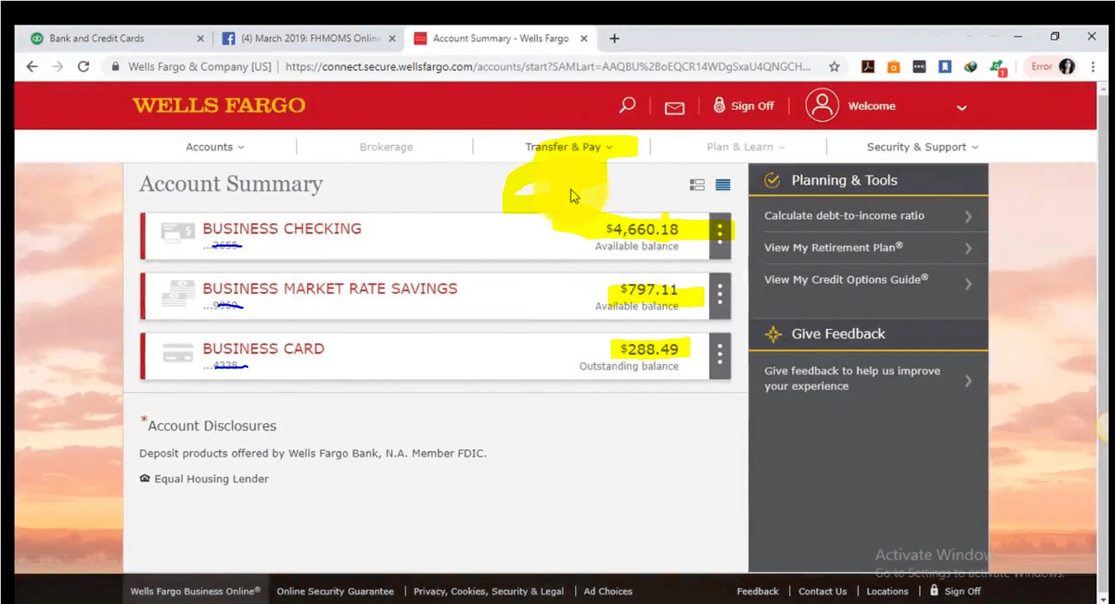Select the Account Summary - Wells Fargo tab
Screen dimensions: 1115x604
pyautogui.click(x=500, y=38)
